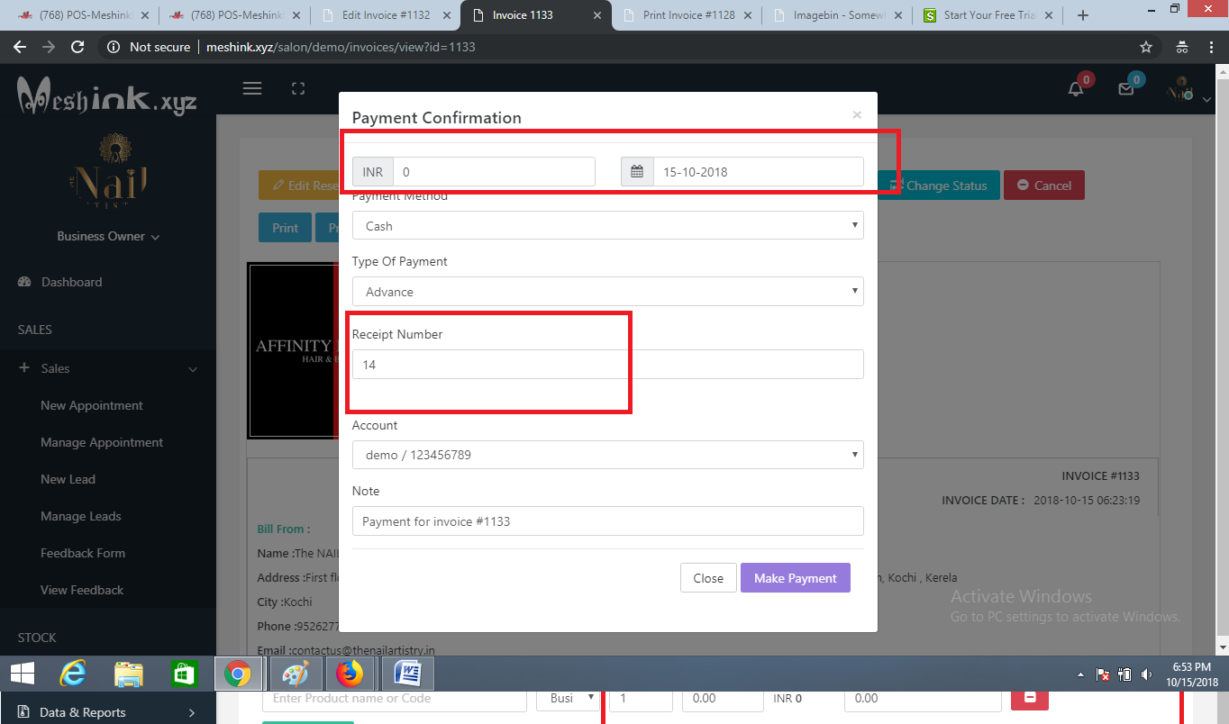Image resolution: width=1229 pixels, height=724 pixels.
Task: Bookmark this page with star icon
Action: pos(1146,47)
